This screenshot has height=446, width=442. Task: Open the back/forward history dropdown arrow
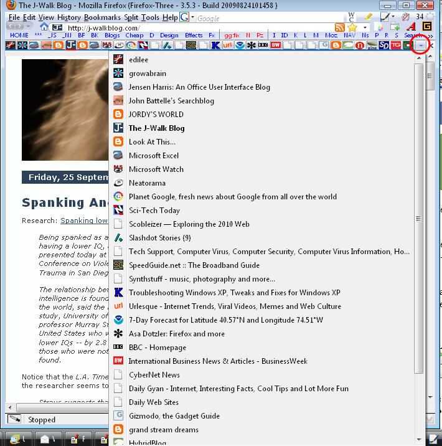(28, 26)
